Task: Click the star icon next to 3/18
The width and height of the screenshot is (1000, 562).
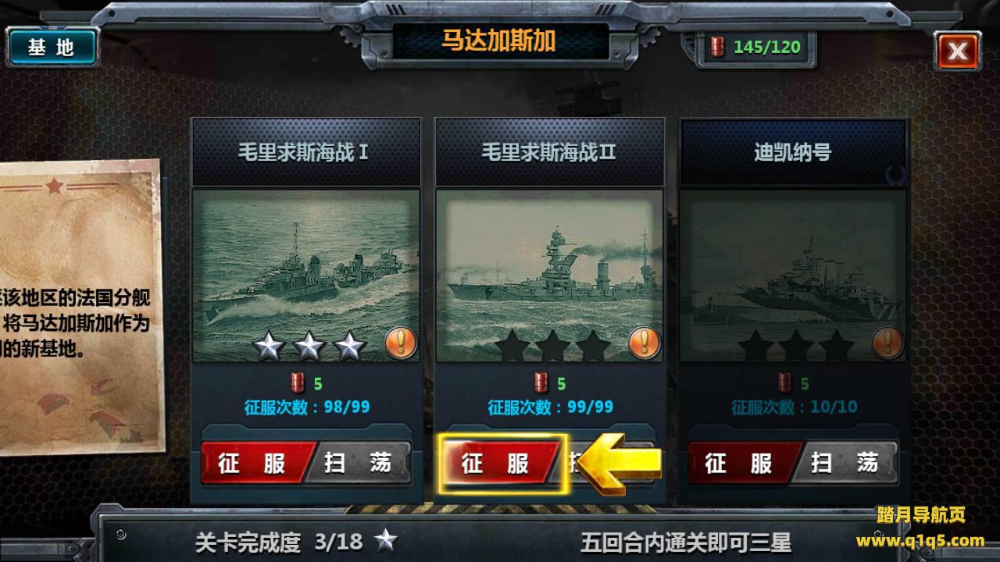Action: (384, 539)
